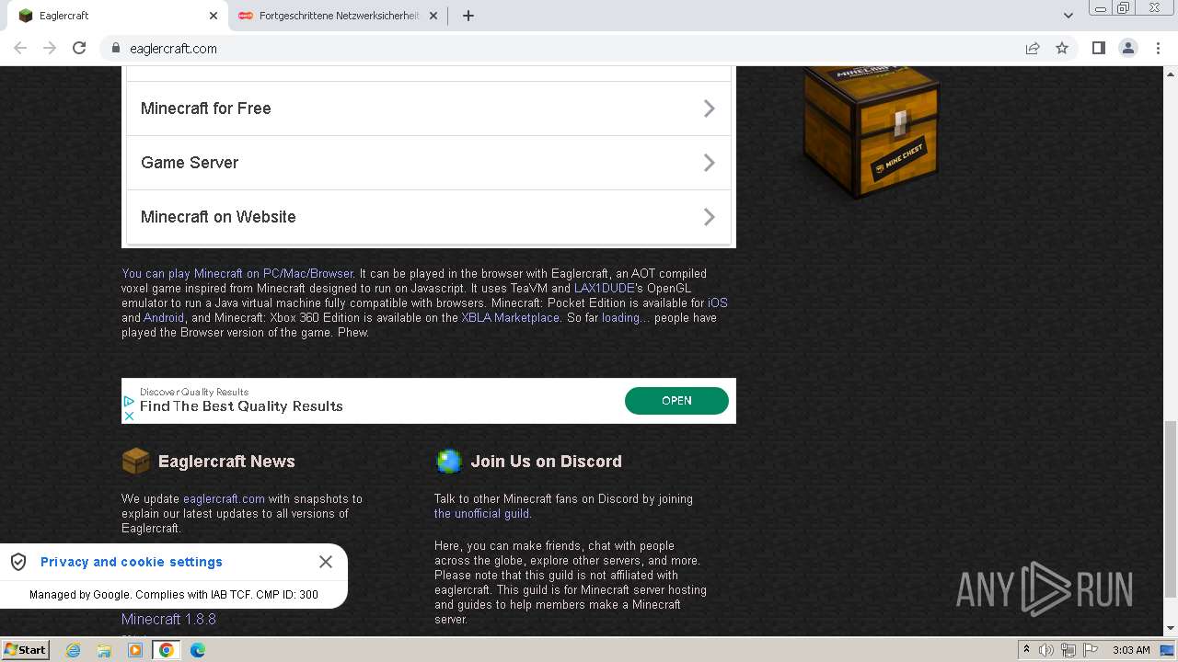1178x662 pixels.
Task: Click the address bar URL field
Action: coord(561,48)
